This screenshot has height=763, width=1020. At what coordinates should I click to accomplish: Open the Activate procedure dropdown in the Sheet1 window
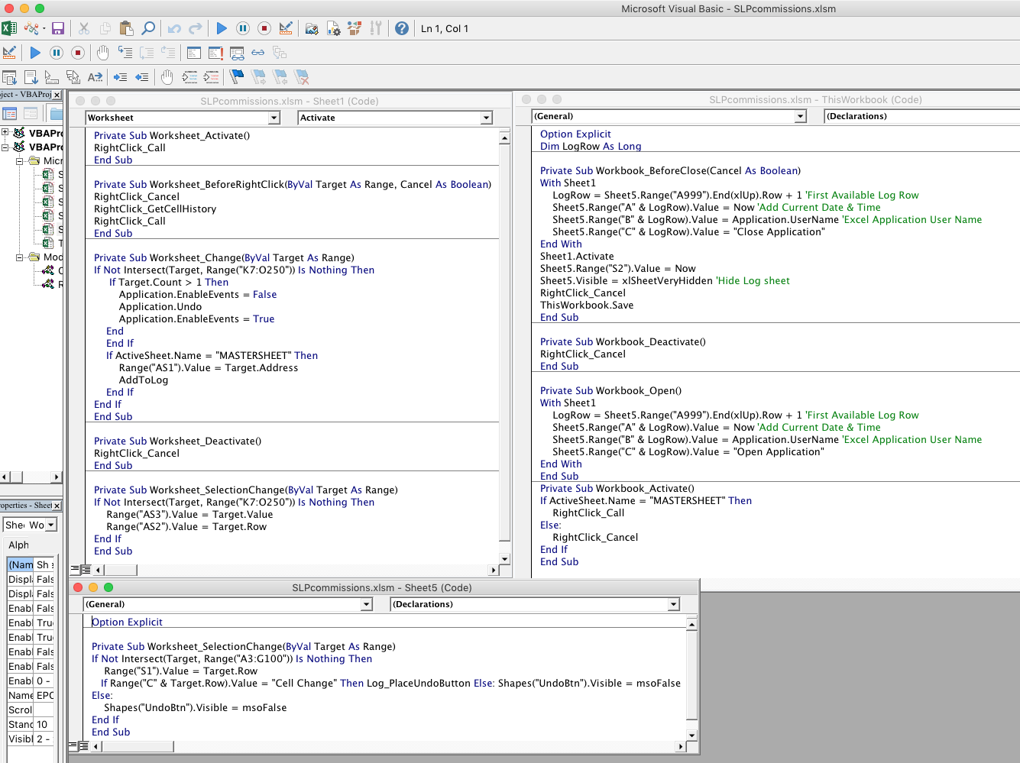pos(487,118)
